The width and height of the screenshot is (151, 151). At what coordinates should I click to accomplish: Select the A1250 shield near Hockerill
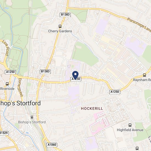click(x=115, y=92)
